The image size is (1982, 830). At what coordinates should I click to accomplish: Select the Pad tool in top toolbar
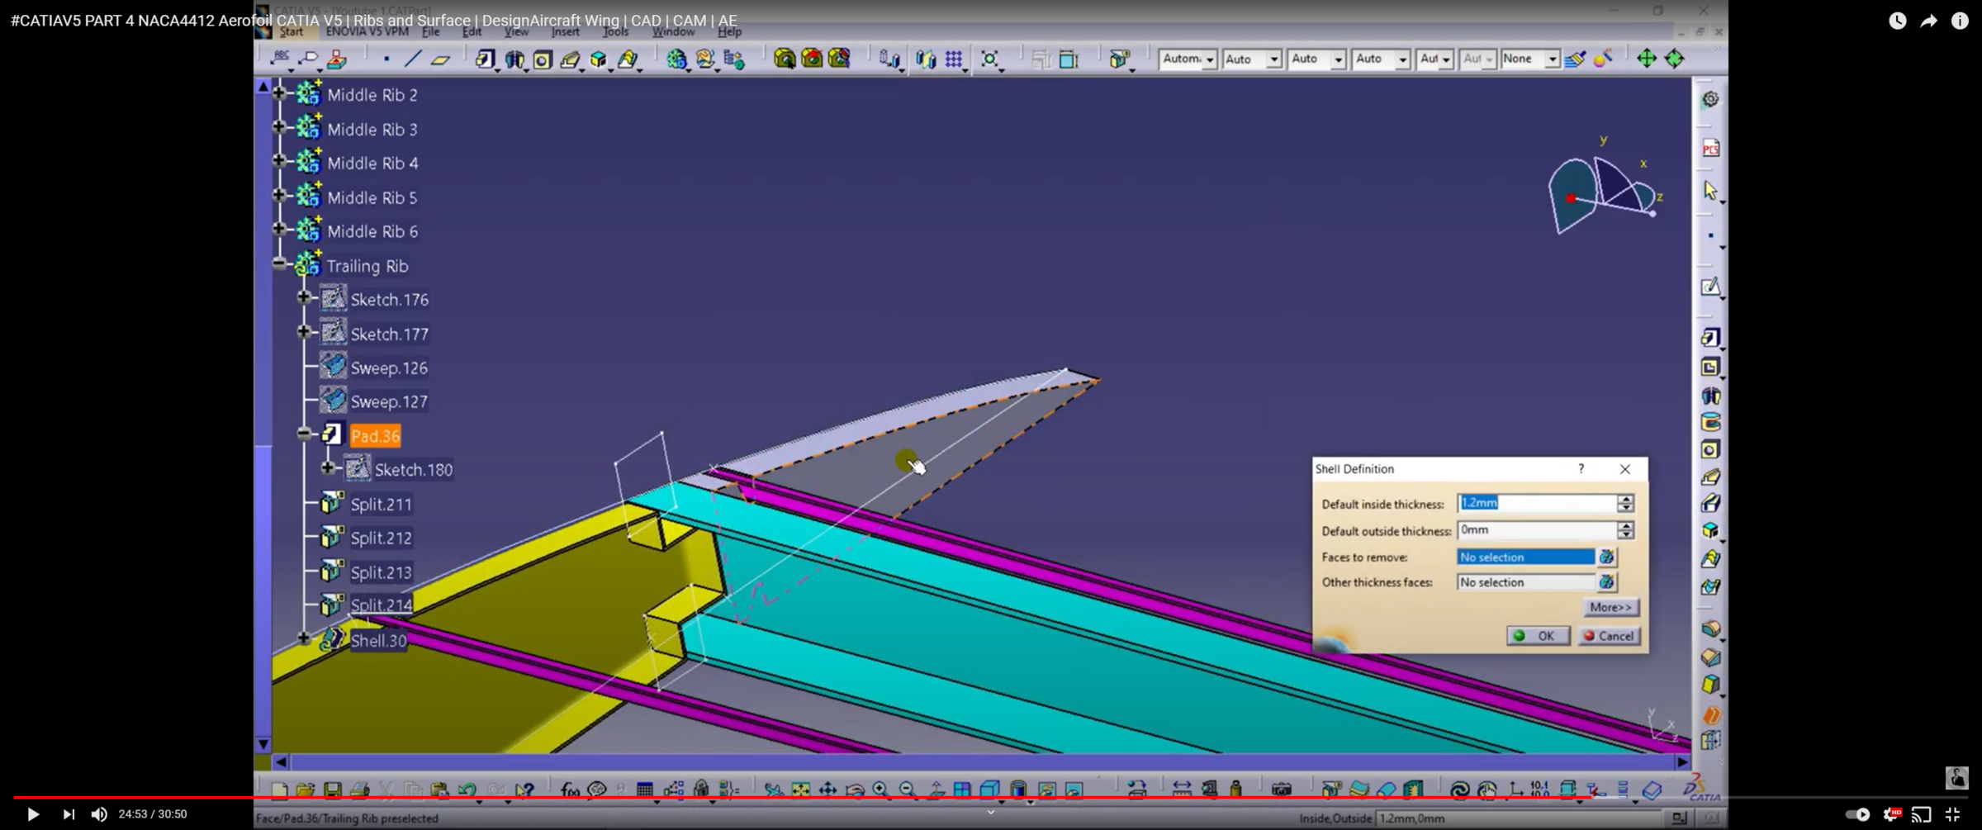pyautogui.click(x=485, y=59)
